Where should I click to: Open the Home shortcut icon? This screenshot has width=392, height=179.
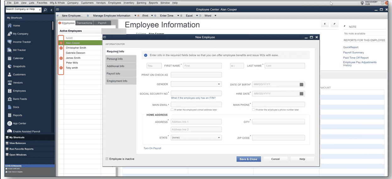click(10, 26)
